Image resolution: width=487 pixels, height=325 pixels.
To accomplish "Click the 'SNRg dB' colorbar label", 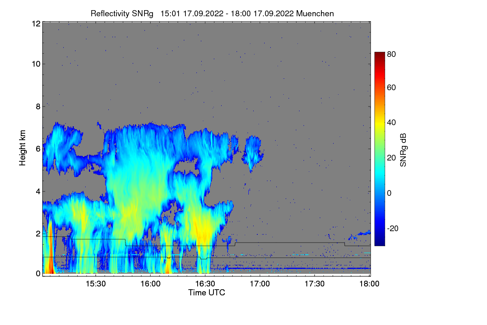I will (403, 150).
